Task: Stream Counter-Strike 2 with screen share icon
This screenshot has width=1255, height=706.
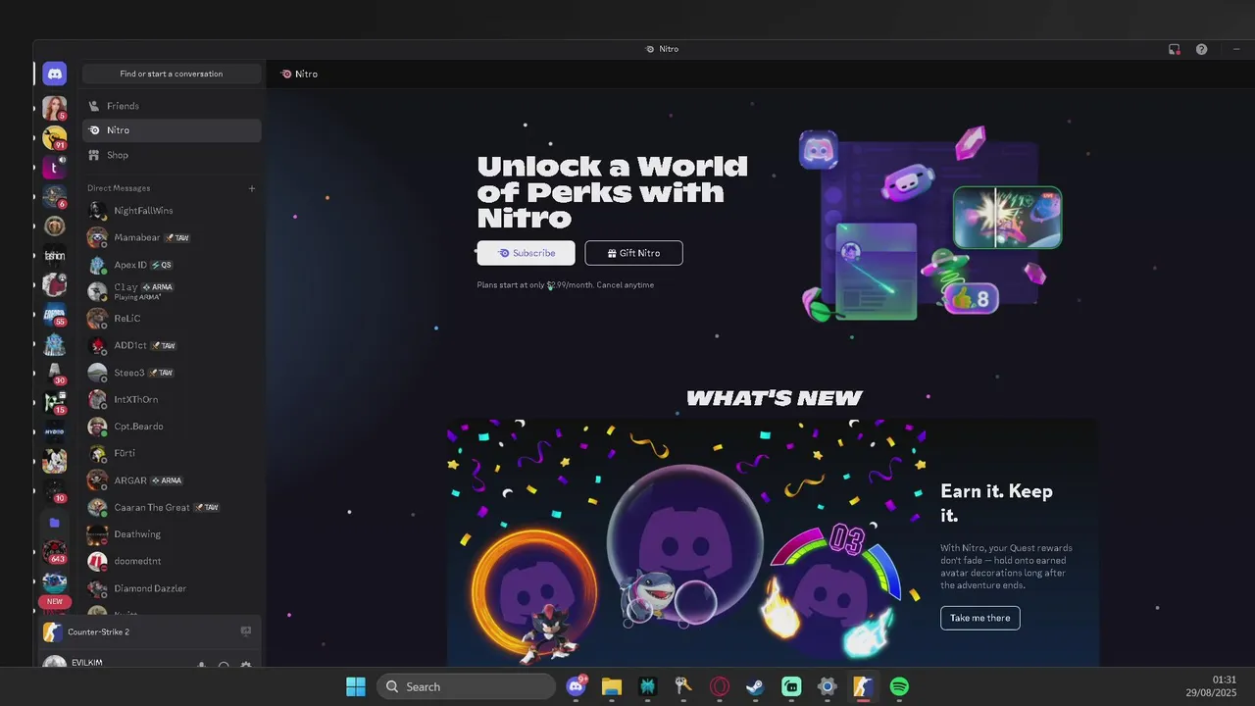Action: (x=246, y=631)
